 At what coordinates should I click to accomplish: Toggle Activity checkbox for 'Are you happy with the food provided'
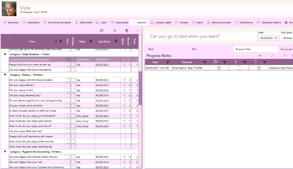tap(73, 80)
